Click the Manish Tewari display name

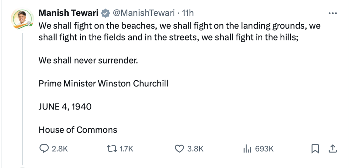coord(68,13)
